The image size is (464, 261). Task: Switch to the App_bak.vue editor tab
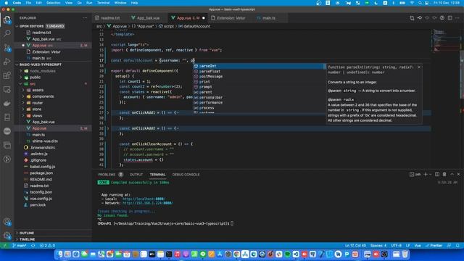(146, 18)
